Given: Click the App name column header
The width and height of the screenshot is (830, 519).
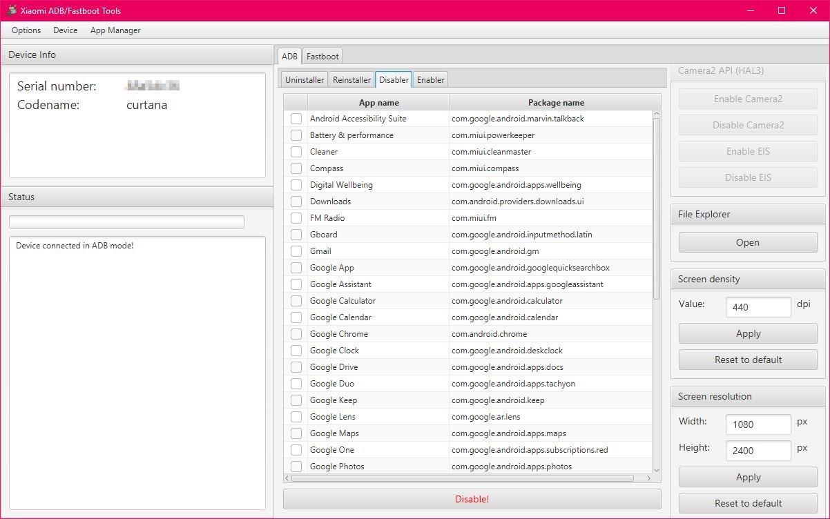Looking at the screenshot, I should click(378, 102).
